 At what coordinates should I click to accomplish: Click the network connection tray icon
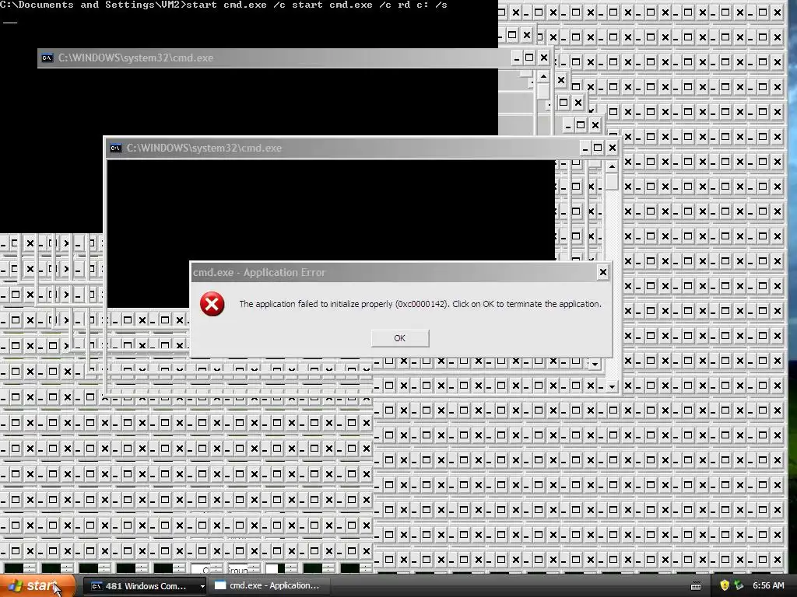click(739, 585)
